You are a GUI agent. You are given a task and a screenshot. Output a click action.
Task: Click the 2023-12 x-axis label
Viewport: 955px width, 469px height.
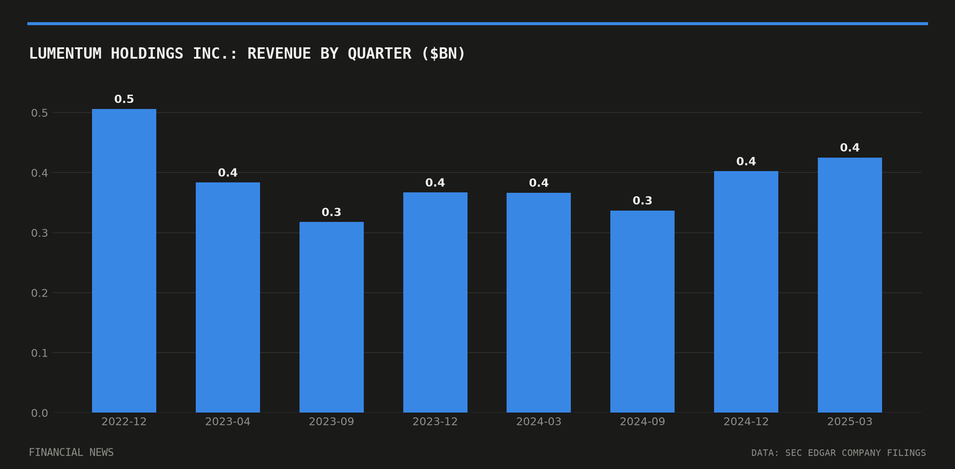pyautogui.click(x=435, y=422)
